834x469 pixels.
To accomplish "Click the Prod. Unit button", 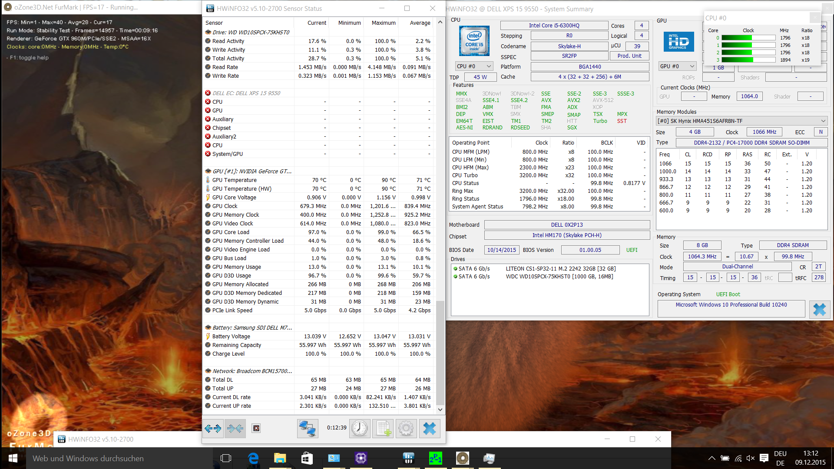I will [629, 56].
